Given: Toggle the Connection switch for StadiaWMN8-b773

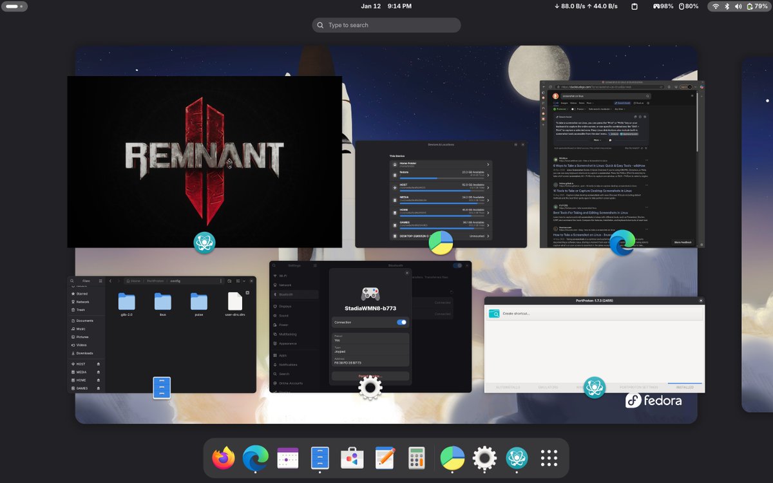Looking at the screenshot, I should [x=401, y=322].
